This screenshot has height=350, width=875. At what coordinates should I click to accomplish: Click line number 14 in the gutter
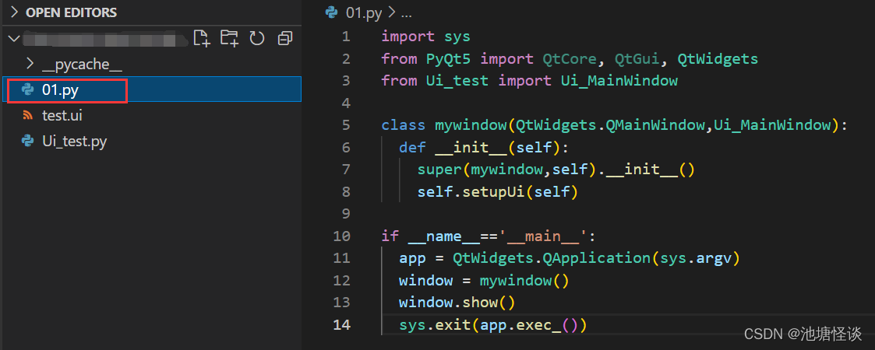341,325
